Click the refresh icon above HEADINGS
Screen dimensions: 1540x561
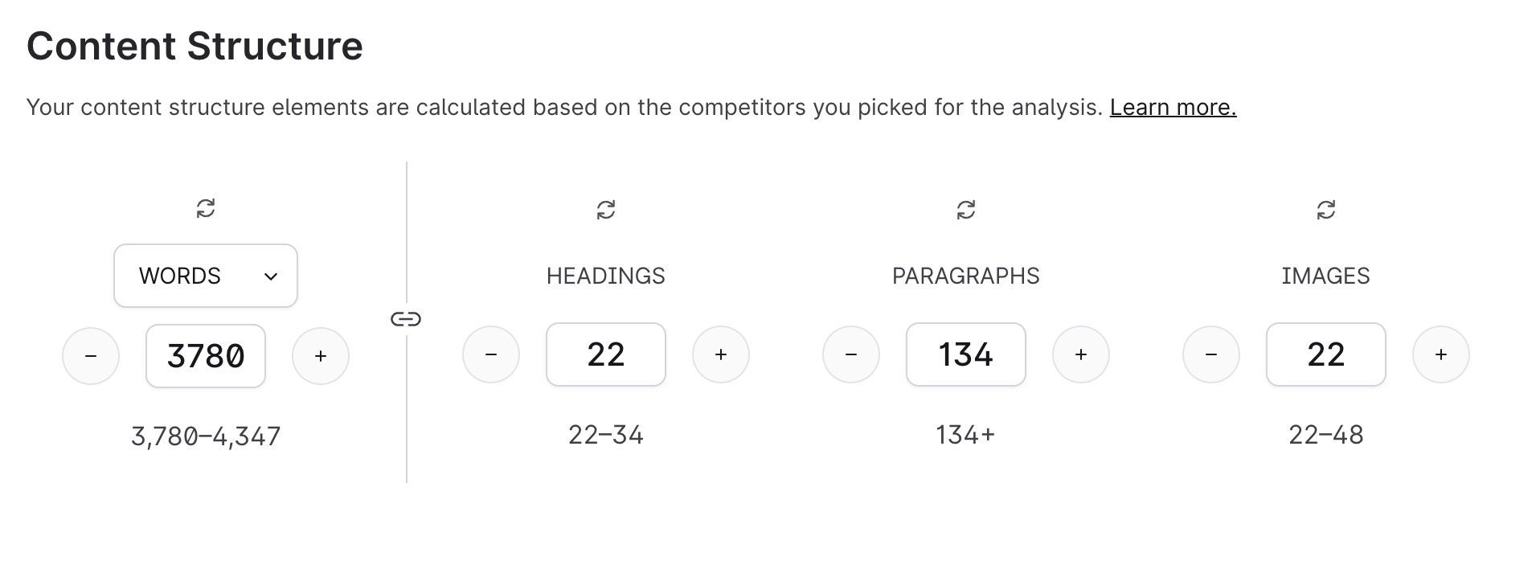pyautogui.click(x=605, y=209)
